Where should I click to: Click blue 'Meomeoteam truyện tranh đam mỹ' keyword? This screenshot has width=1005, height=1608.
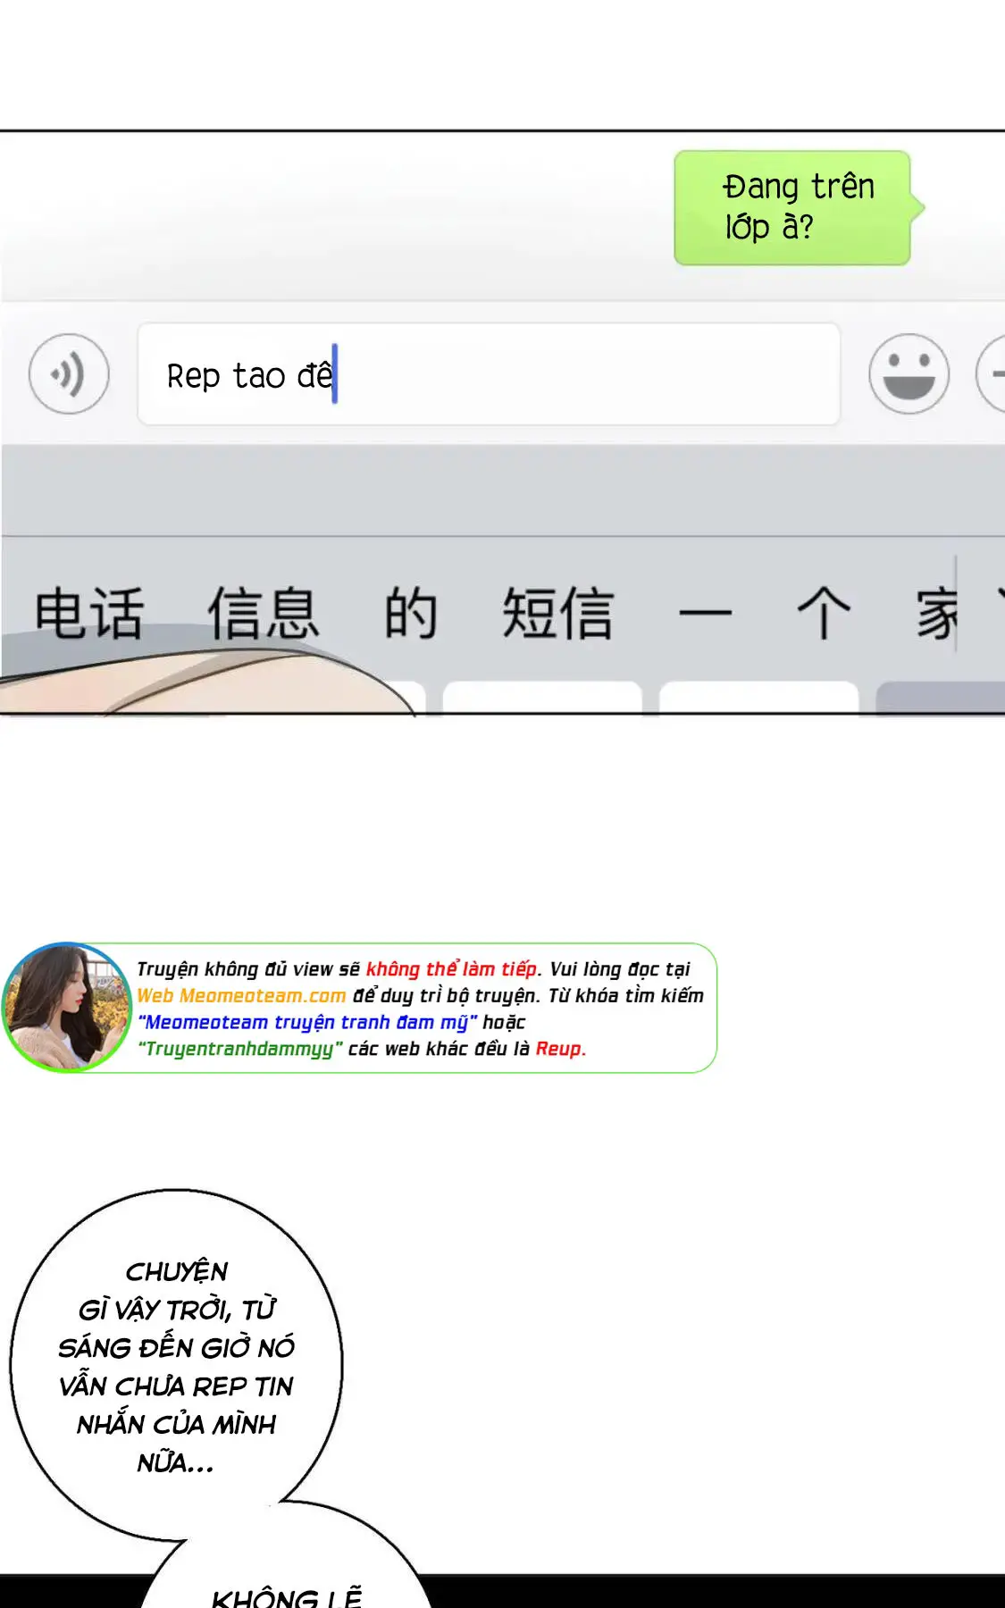[308, 1022]
